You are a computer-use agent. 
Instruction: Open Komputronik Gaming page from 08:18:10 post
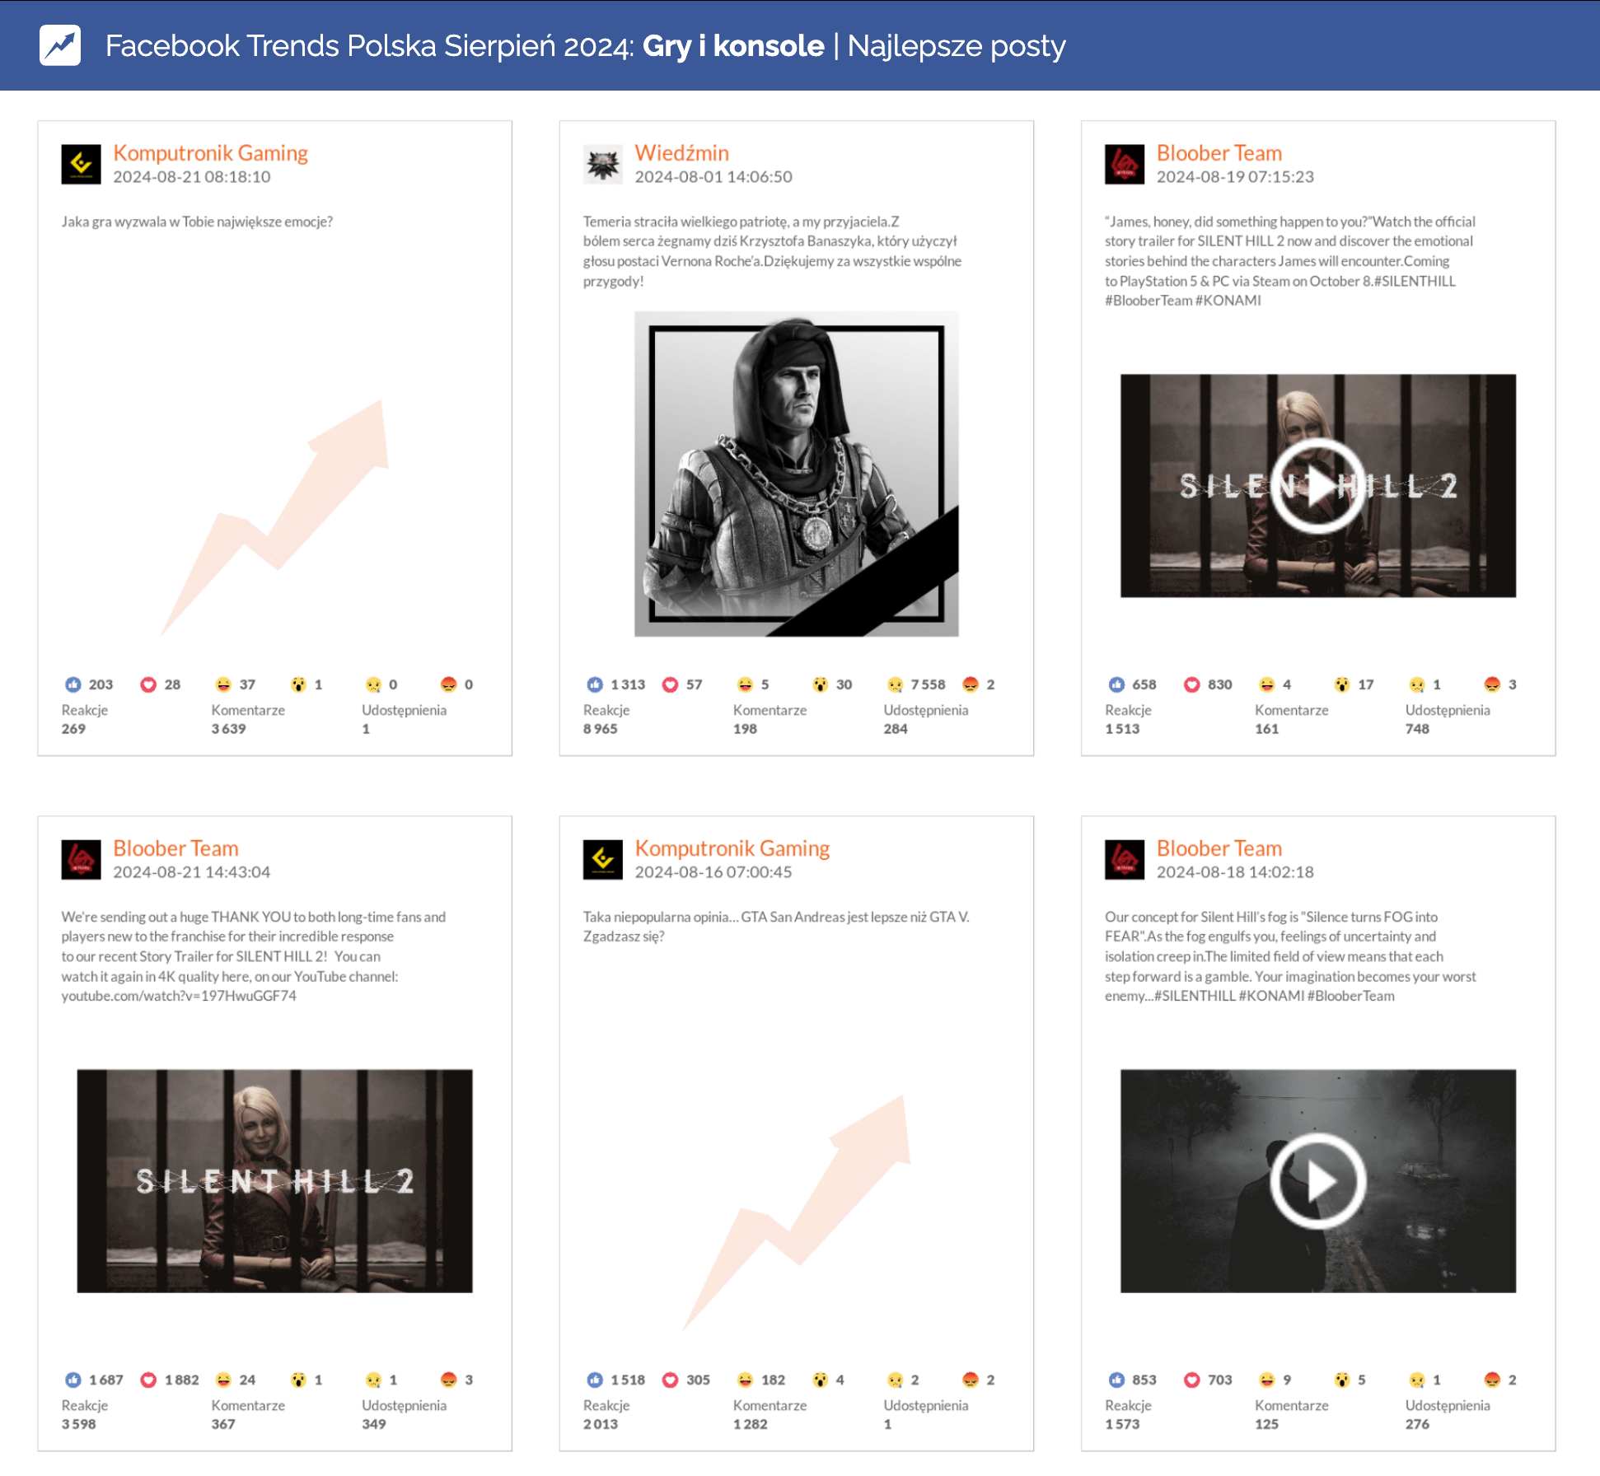point(210,153)
